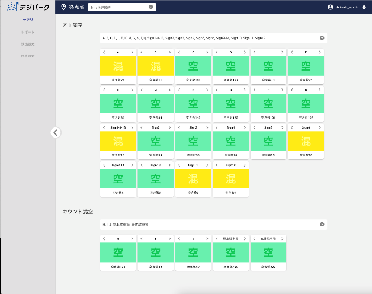Expand the 区画満空 area selection dropdown
Viewport: 372px width, 294px height.
pos(322,38)
